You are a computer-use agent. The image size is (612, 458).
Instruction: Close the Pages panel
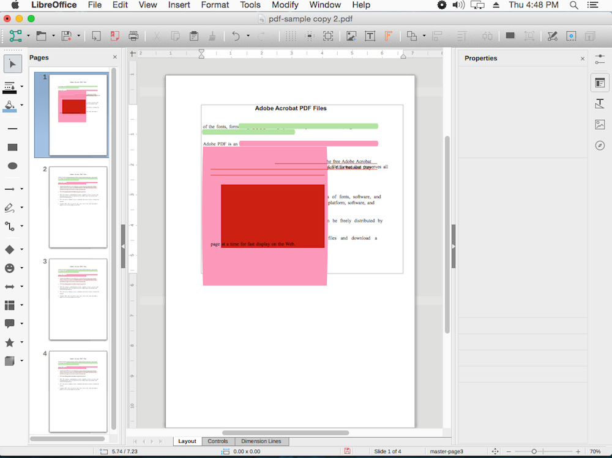(115, 57)
